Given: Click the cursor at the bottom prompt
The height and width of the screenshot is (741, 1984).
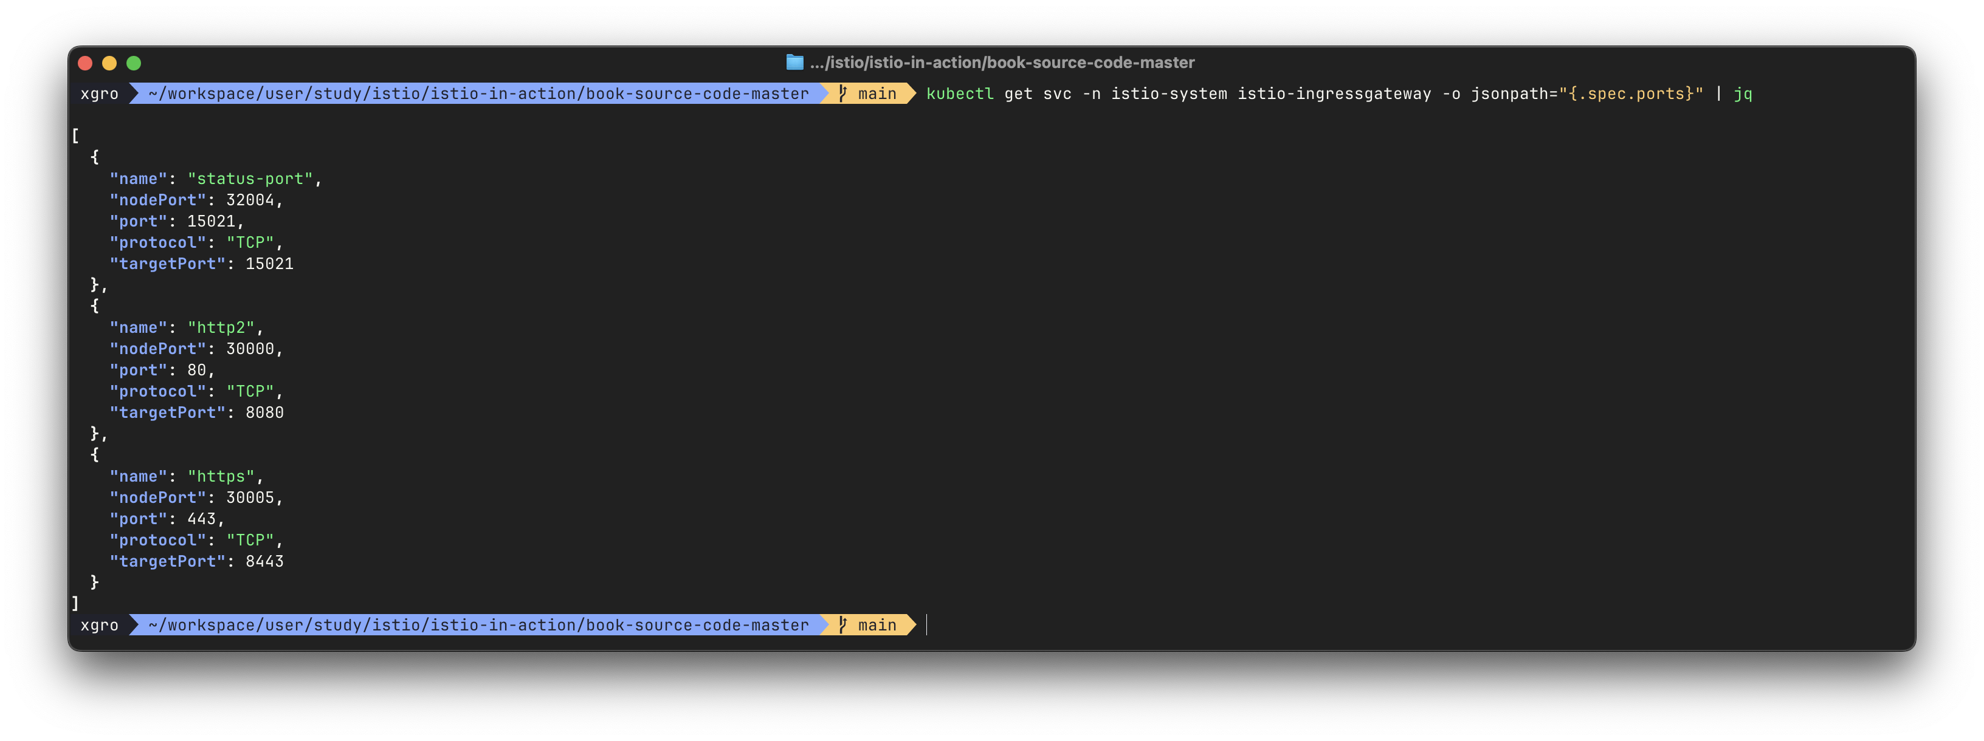Looking at the screenshot, I should (x=926, y=625).
